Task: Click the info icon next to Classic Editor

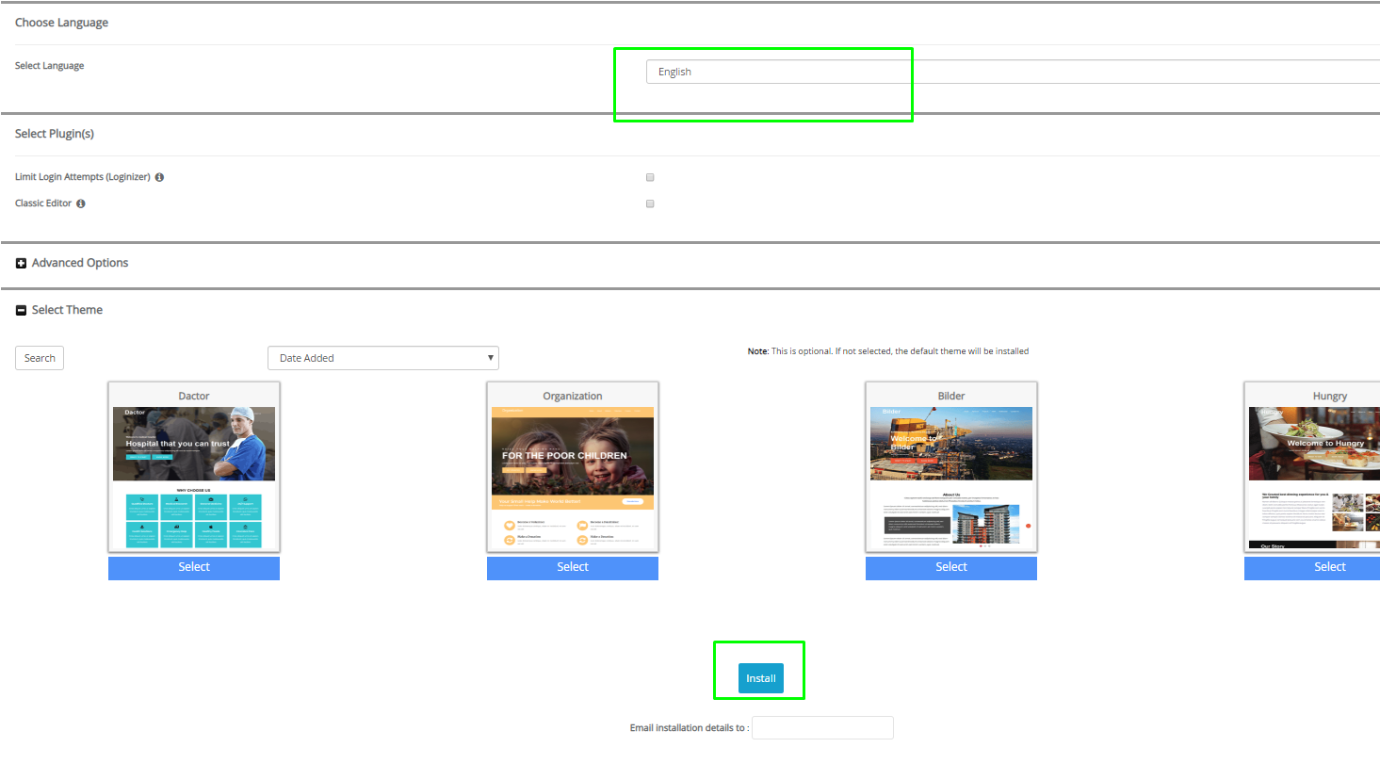Action: (x=80, y=203)
